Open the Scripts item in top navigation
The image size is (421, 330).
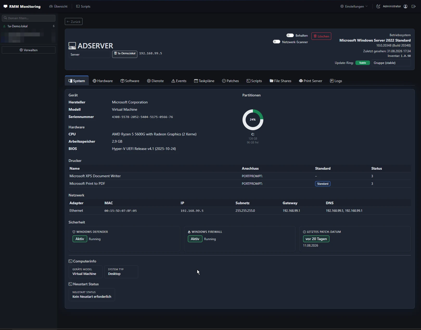pos(83,6)
